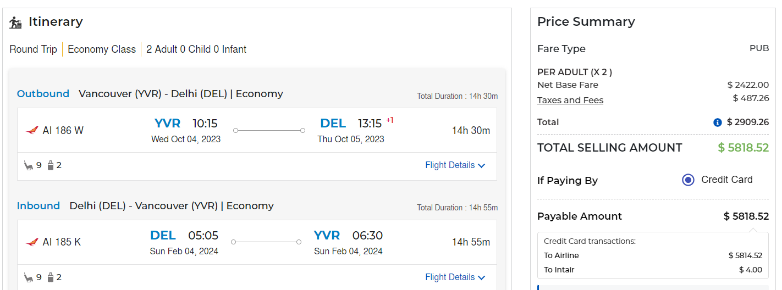The width and height of the screenshot is (782, 290).
Task: Click the info icon beside Total price
Action: 717,122
